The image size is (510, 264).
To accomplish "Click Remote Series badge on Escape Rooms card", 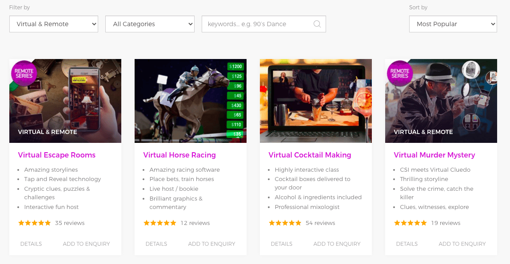I will (24, 73).
